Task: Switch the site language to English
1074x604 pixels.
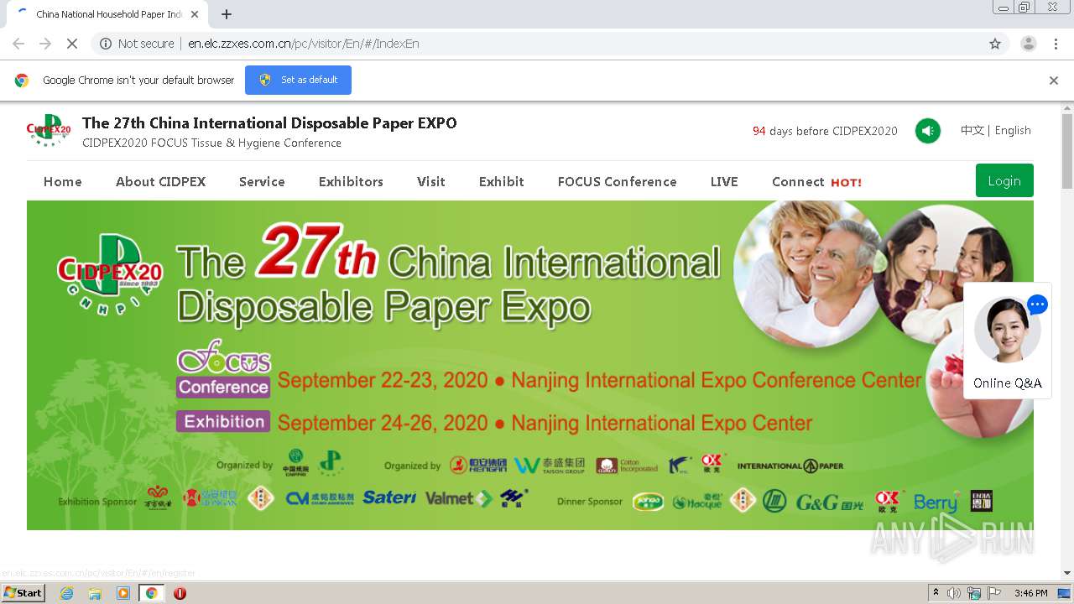Action: point(1013,130)
